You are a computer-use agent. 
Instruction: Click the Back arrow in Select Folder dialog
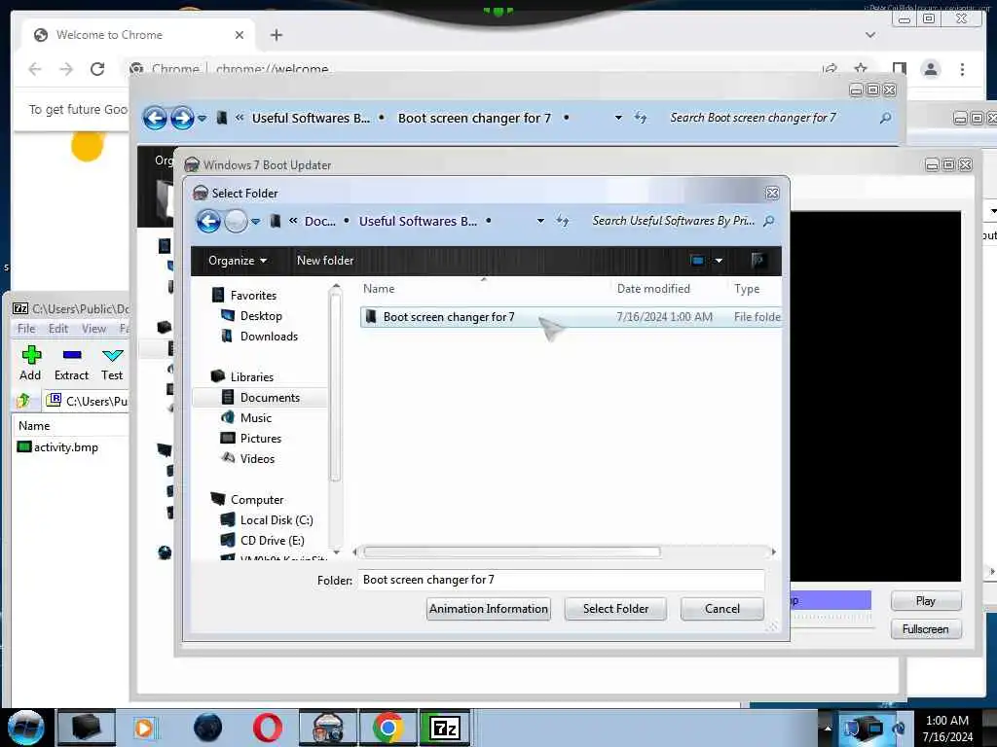208,221
